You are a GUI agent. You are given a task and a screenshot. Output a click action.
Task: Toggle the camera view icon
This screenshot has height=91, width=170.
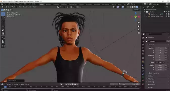point(139,29)
